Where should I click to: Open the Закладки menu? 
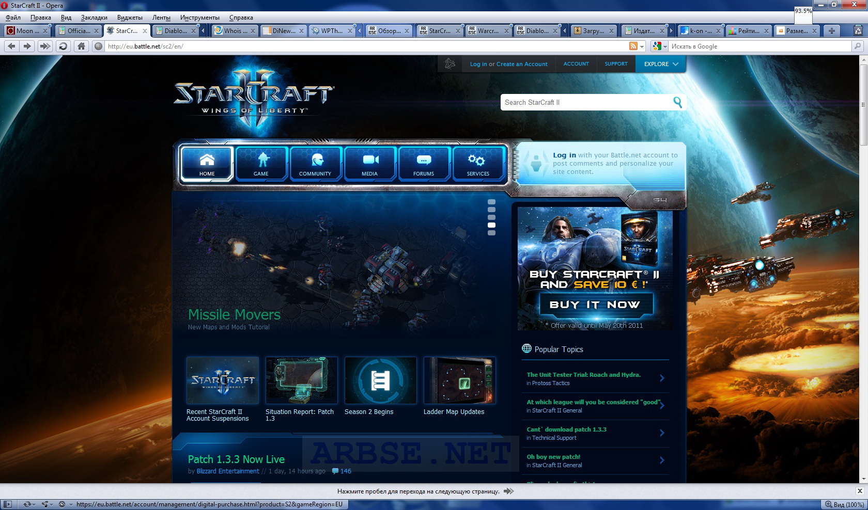tap(94, 17)
